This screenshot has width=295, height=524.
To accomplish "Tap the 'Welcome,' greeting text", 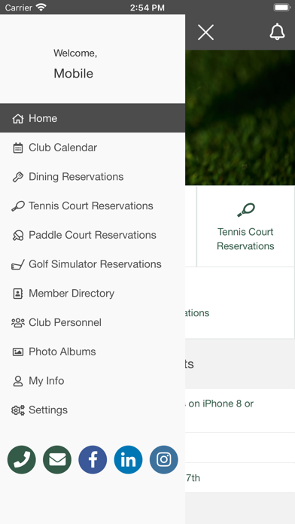I will click(x=75, y=53).
